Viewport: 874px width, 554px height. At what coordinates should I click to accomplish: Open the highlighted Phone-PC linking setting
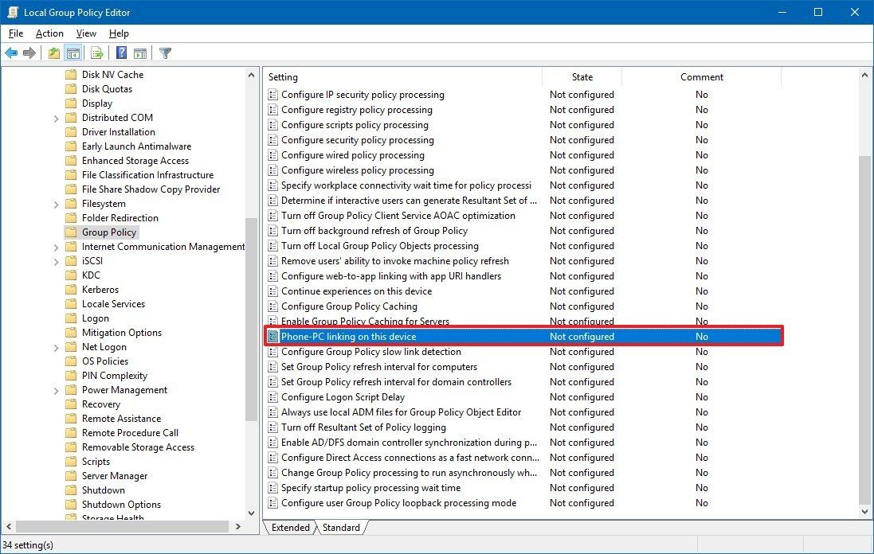pyautogui.click(x=347, y=336)
